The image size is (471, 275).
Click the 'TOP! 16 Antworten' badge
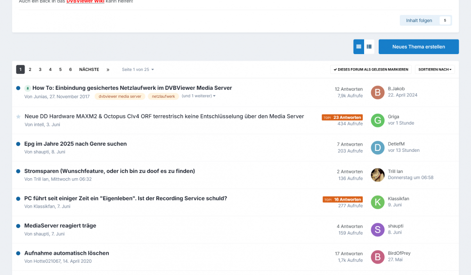click(x=342, y=199)
